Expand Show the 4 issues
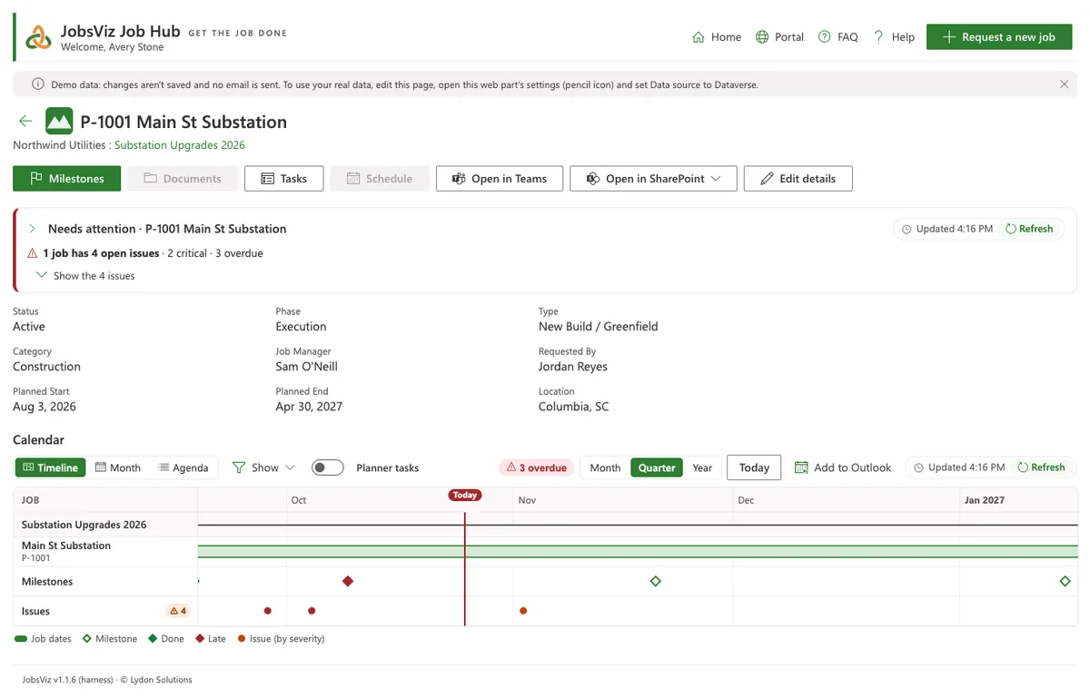 tap(85, 276)
